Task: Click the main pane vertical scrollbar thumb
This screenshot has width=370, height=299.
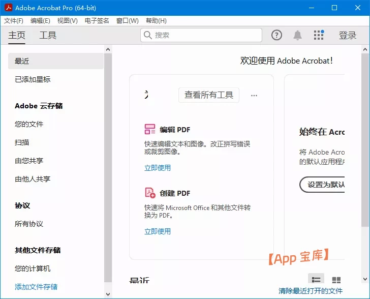Action: point(365,140)
